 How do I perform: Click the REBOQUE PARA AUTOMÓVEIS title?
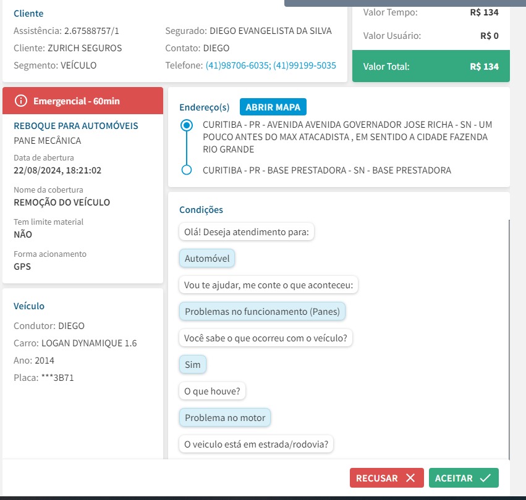click(76, 126)
